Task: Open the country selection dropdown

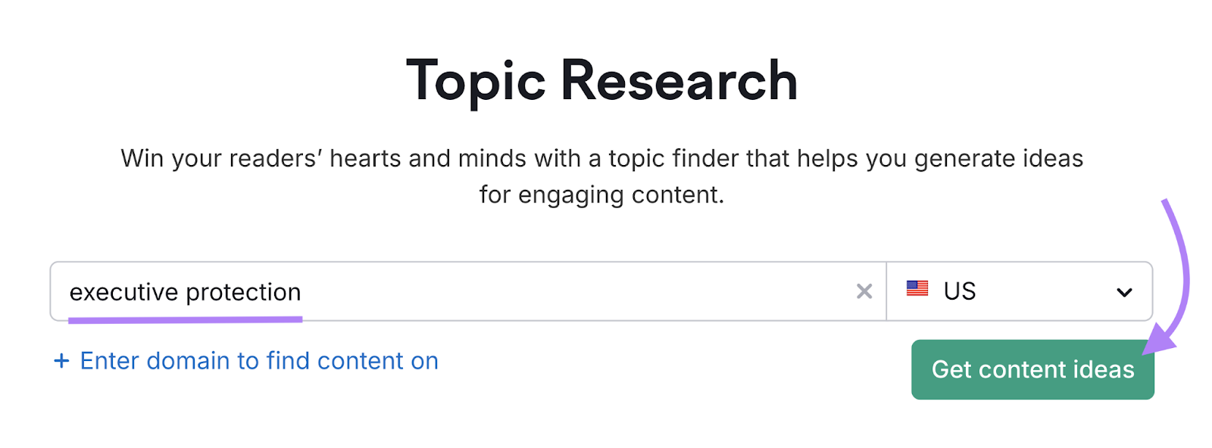Action: (1019, 291)
